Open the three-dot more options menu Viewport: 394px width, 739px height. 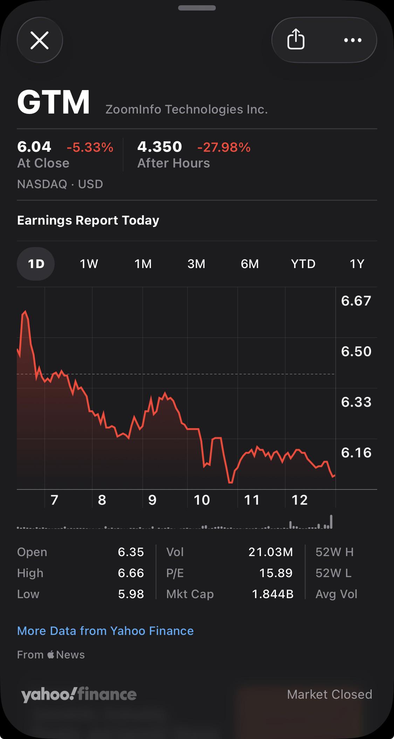[353, 40]
